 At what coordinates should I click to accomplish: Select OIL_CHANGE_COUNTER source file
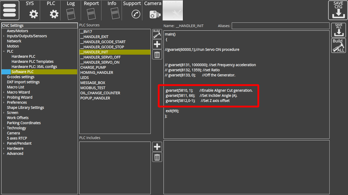[x=100, y=93]
